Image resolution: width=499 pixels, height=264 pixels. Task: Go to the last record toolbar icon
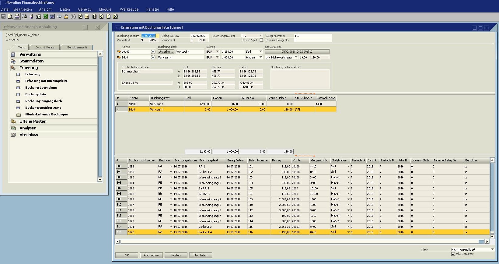pyautogui.click(x=115, y=16)
